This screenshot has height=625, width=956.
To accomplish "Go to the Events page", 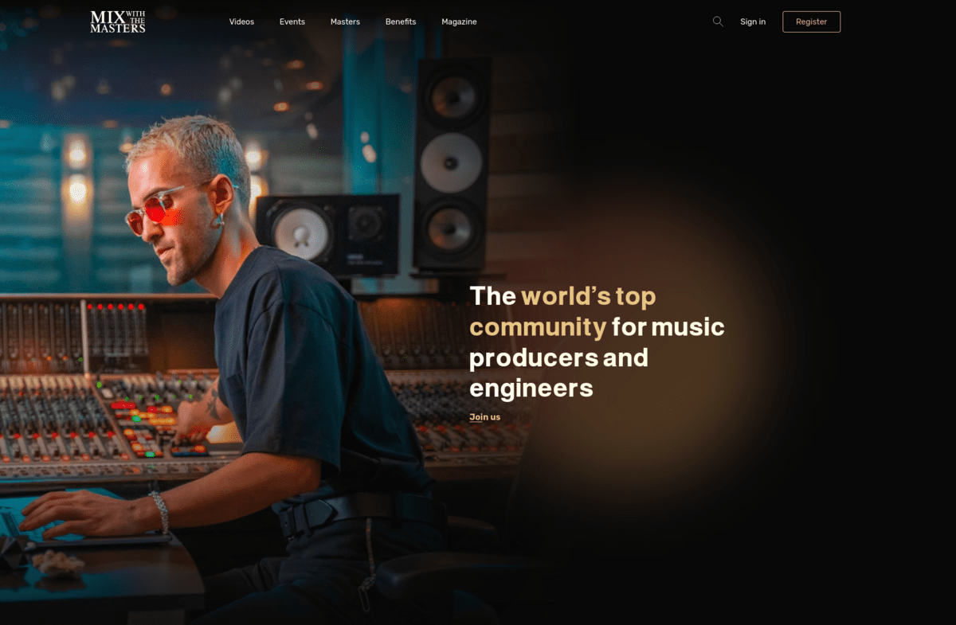I will [x=292, y=21].
